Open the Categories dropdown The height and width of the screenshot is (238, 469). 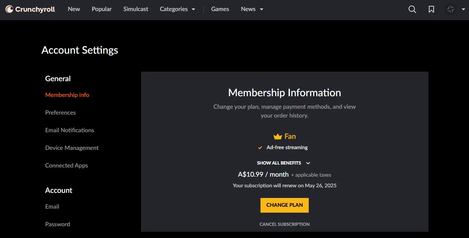tap(178, 9)
